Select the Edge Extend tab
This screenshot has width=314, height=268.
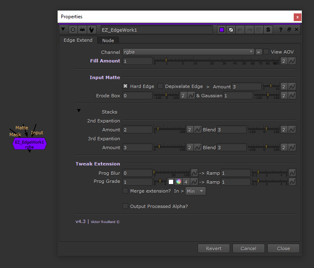pyautogui.click(x=78, y=41)
